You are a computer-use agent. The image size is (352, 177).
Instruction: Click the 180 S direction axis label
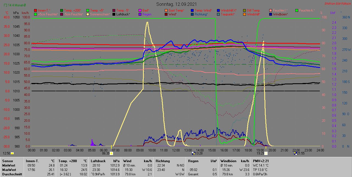[x=346, y=82]
